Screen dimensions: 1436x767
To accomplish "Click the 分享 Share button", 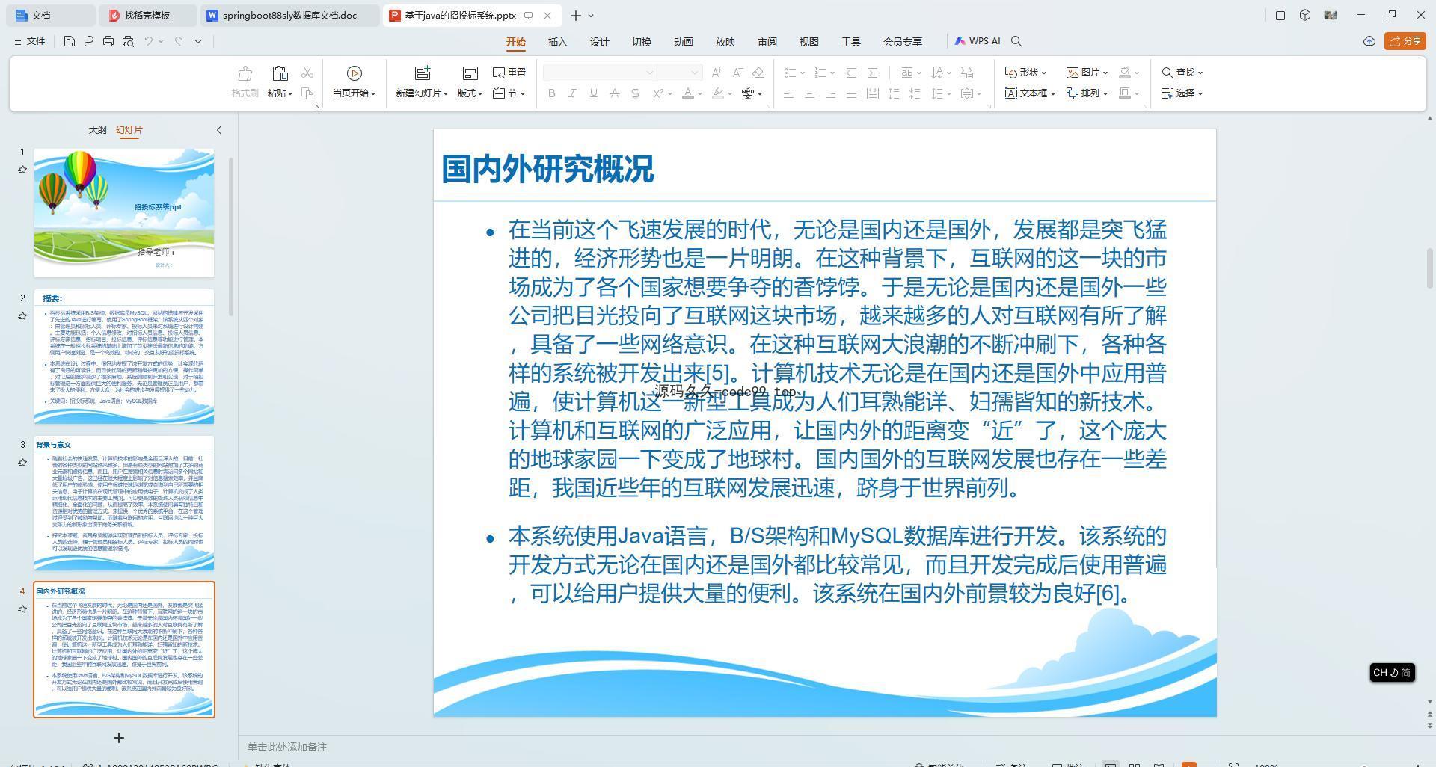I will coord(1405,41).
